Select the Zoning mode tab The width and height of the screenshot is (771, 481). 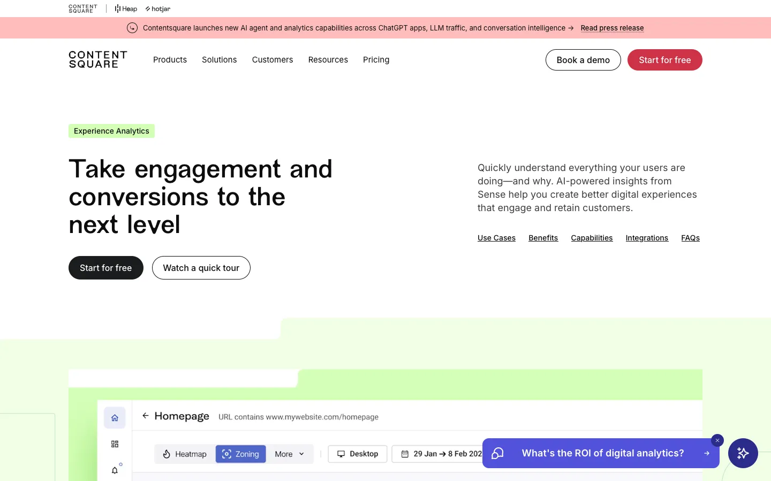(240, 454)
